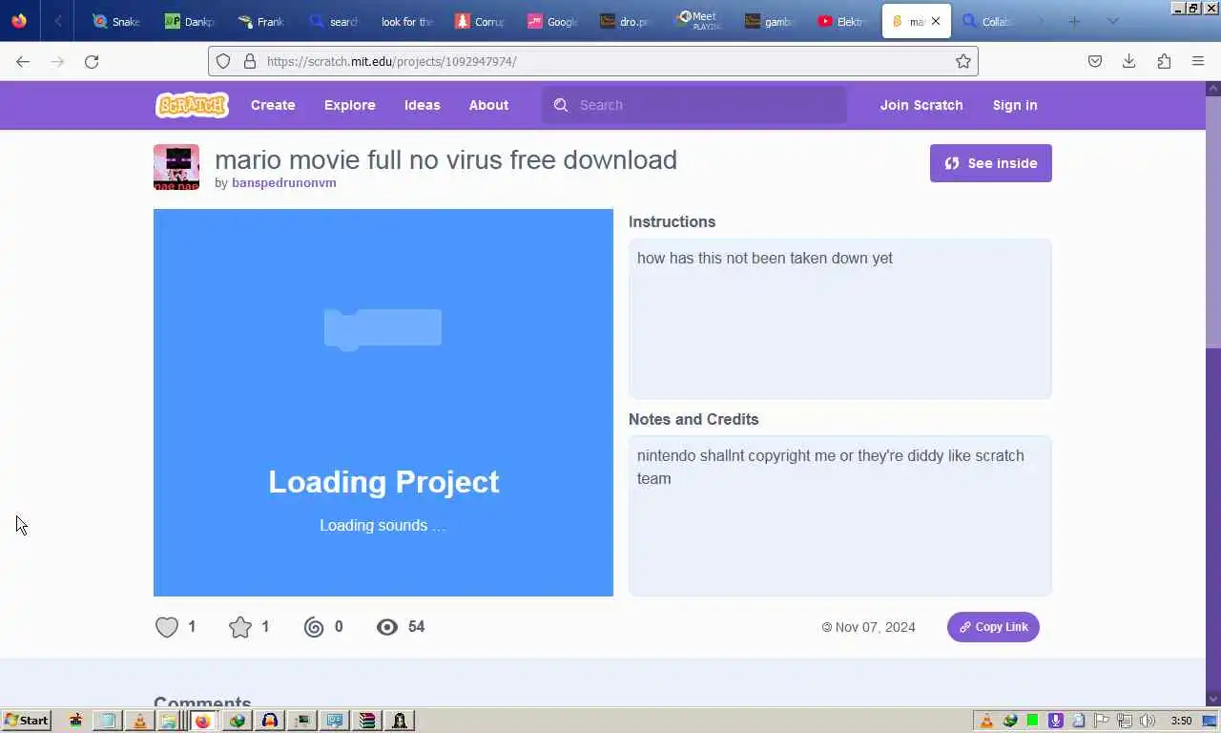Click the network tray icon
The height and width of the screenshot is (733, 1221).
click(x=1125, y=721)
